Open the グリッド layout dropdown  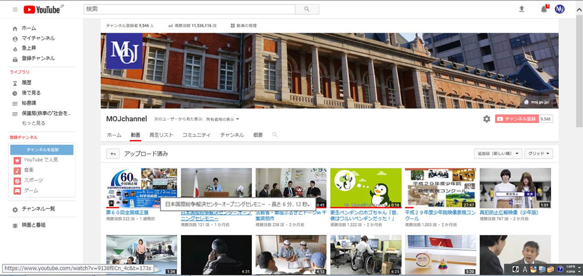pos(539,154)
